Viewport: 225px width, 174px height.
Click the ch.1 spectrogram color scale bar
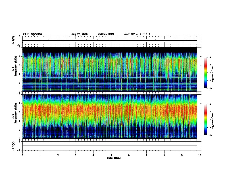tap(205, 73)
